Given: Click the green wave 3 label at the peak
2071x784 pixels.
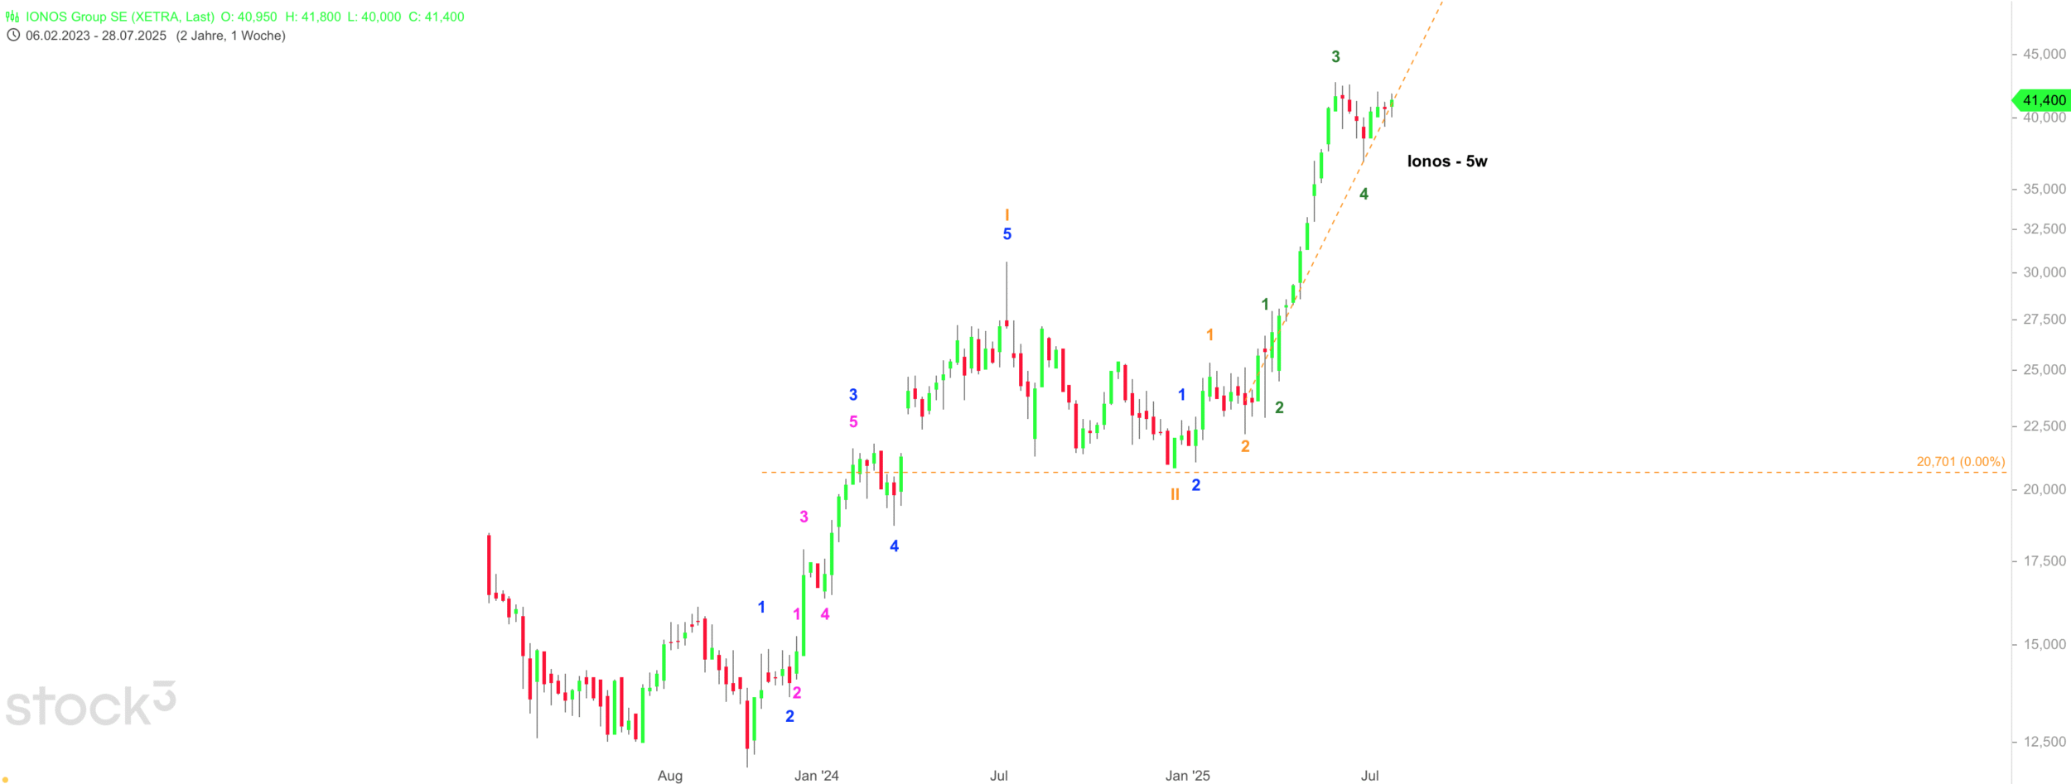Looking at the screenshot, I should tap(1335, 57).
